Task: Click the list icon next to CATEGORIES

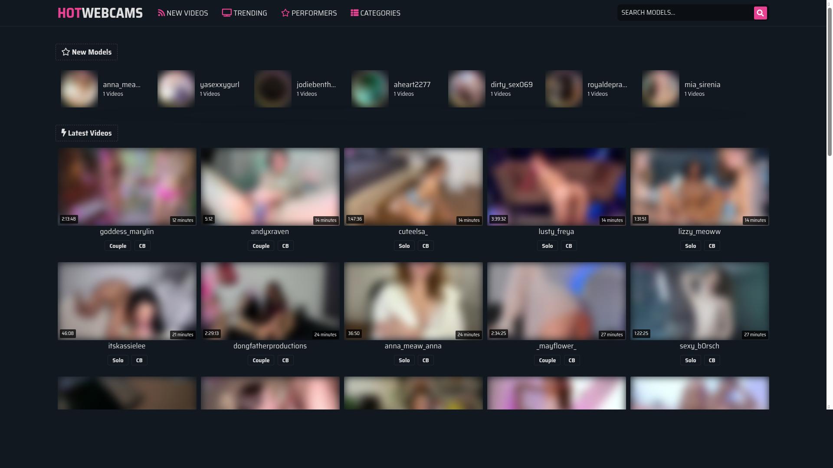Action: point(354,13)
